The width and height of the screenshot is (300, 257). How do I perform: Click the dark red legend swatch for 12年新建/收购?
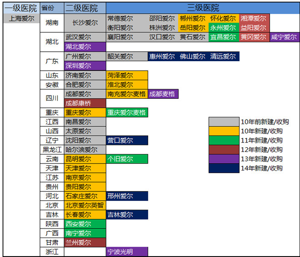tap(224, 150)
